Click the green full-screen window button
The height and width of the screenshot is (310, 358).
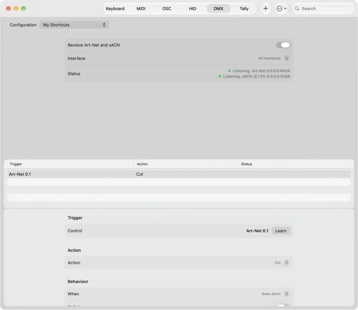tap(23, 8)
